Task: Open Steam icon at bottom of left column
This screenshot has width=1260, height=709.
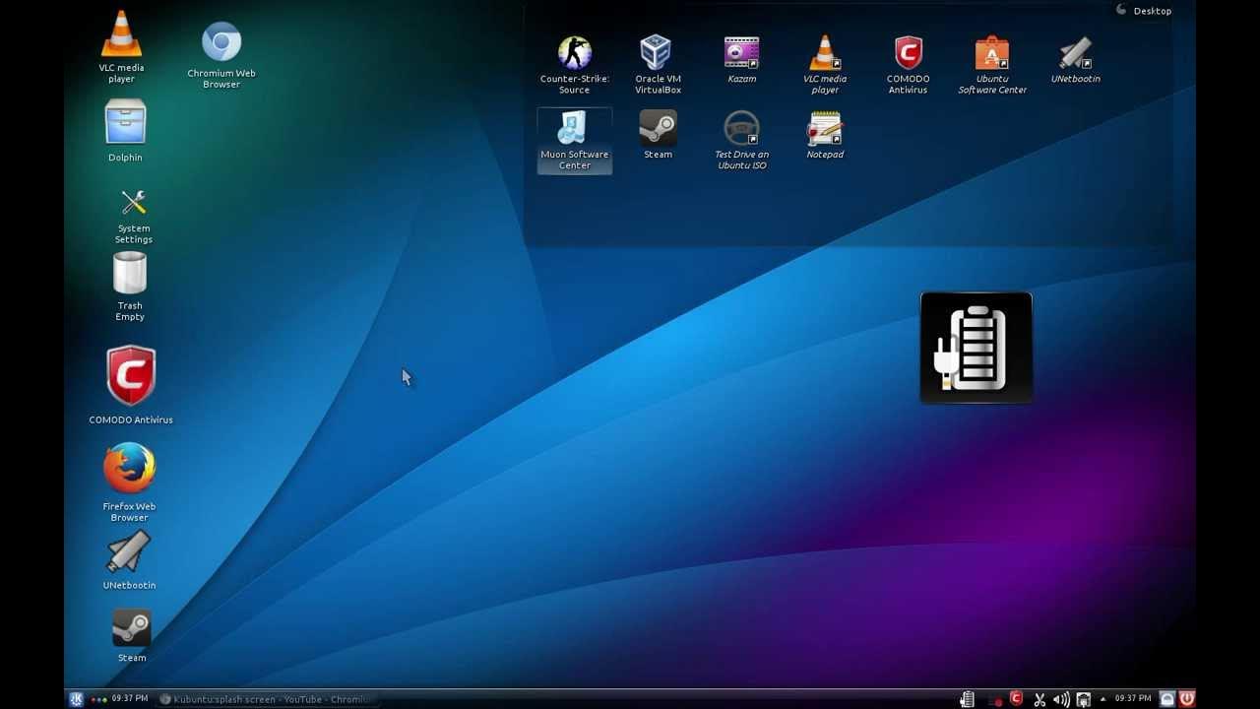Action: click(132, 635)
